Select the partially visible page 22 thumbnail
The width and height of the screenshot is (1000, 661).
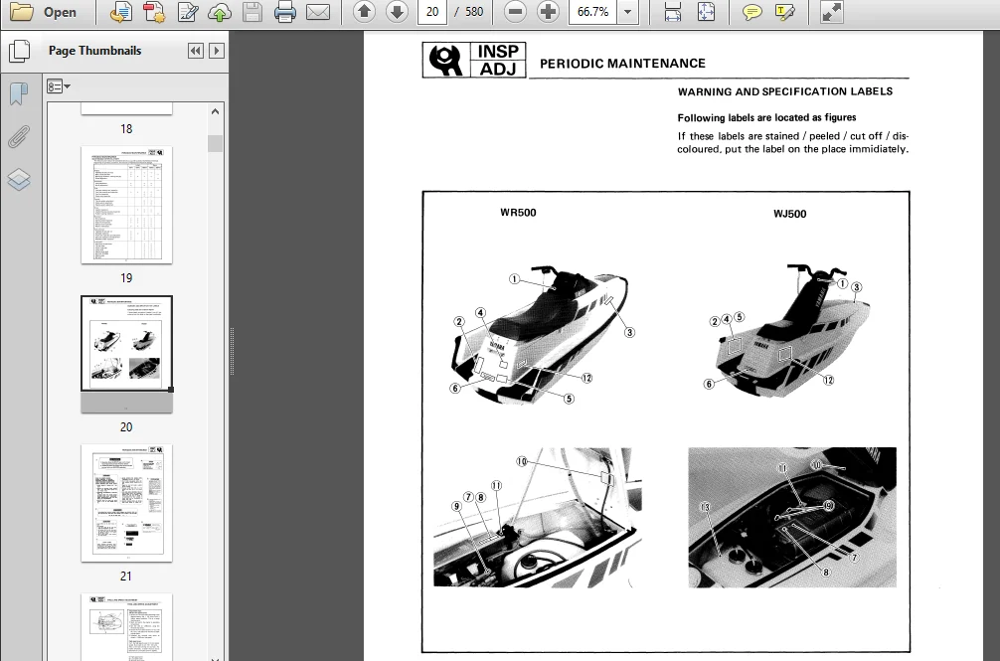click(x=126, y=626)
